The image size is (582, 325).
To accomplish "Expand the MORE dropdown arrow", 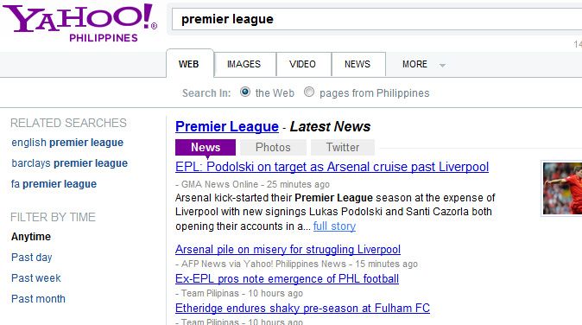I will click(x=442, y=66).
